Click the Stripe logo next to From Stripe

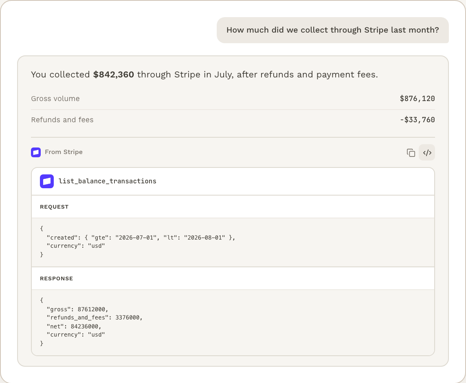pyautogui.click(x=36, y=152)
